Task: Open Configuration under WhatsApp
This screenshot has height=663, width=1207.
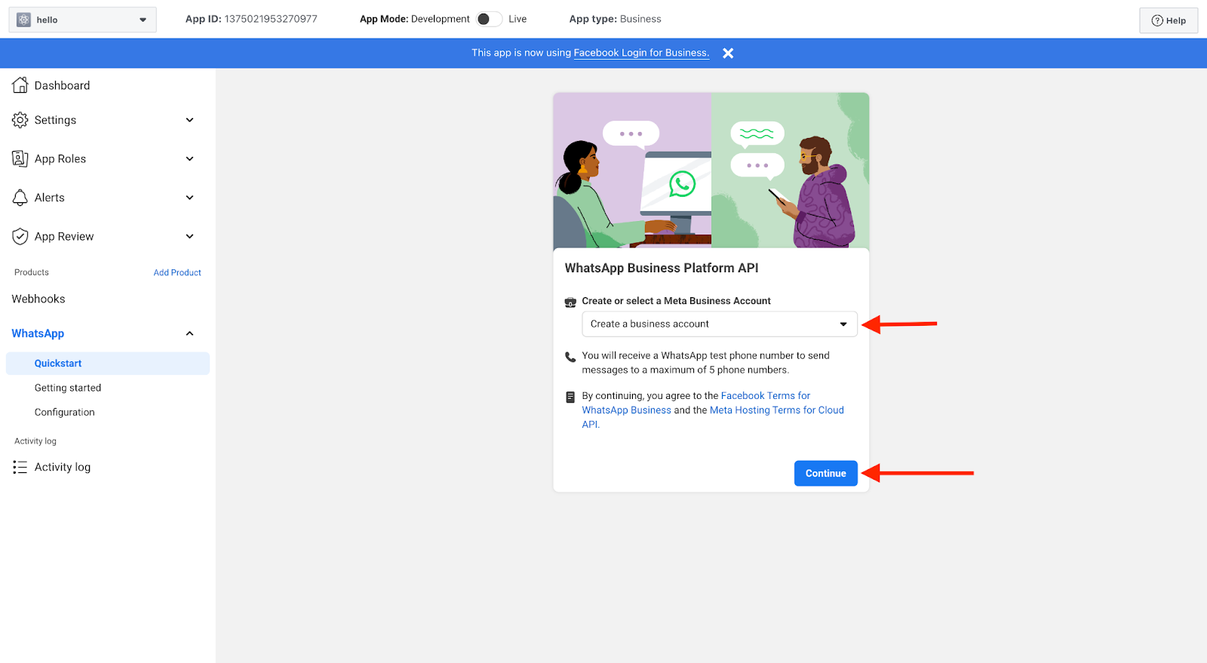Action: (x=65, y=412)
